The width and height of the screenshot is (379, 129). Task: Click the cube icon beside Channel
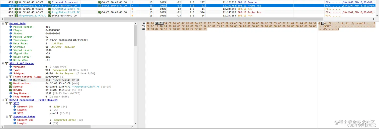[11, 47]
